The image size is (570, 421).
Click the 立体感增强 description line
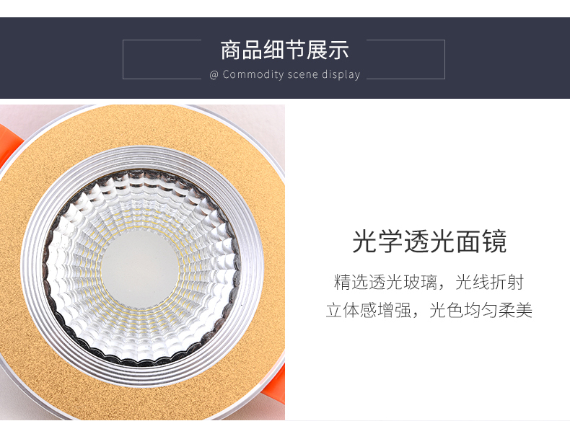pyautogui.click(x=429, y=310)
